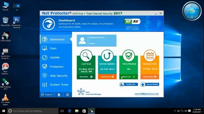Select the Recycle Bin desktop icon
204x114 pixels.
[5, 22]
